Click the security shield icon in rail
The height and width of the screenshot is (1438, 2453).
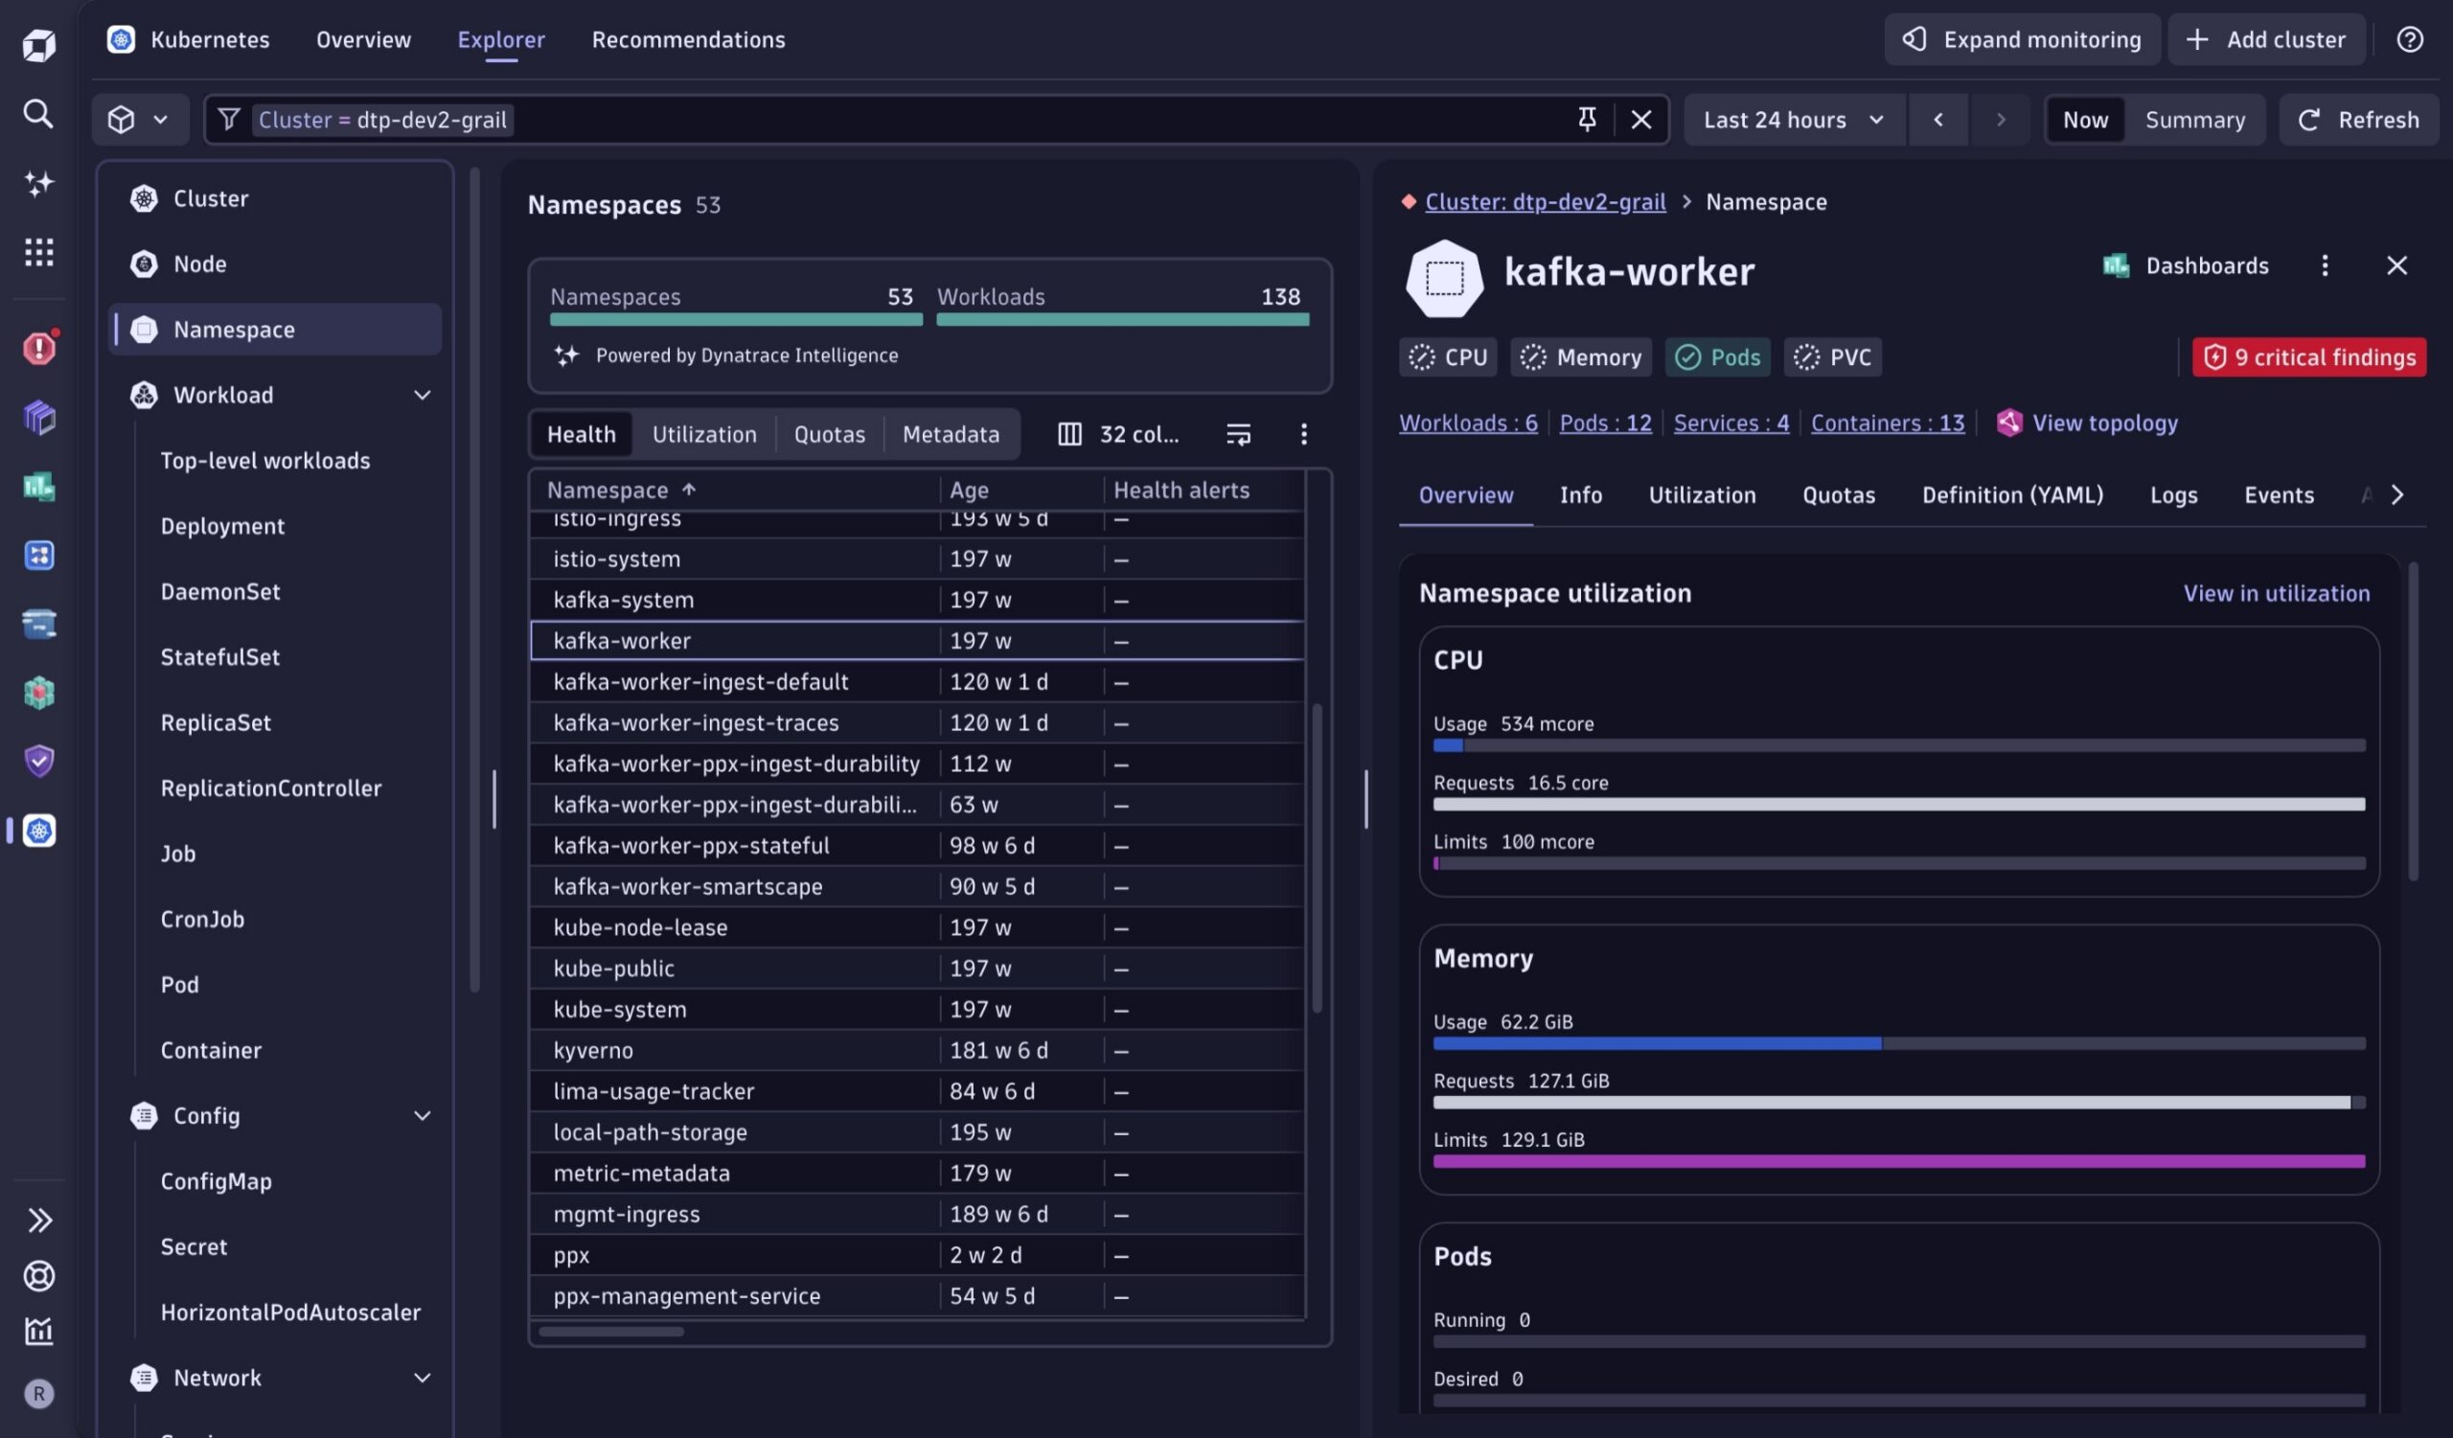[39, 761]
